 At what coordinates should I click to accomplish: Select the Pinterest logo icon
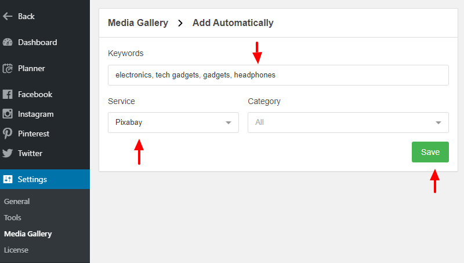click(8, 134)
